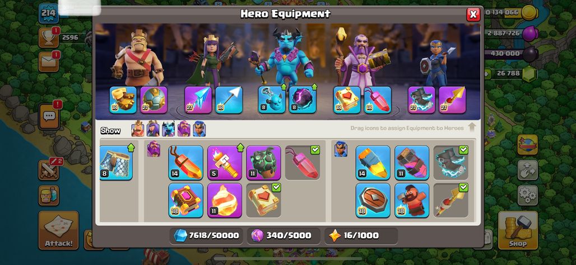Select the Haste Vial equipment level 11

[x=412, y=162]
